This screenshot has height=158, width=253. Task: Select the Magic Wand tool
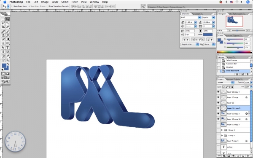tap(8, 23)
